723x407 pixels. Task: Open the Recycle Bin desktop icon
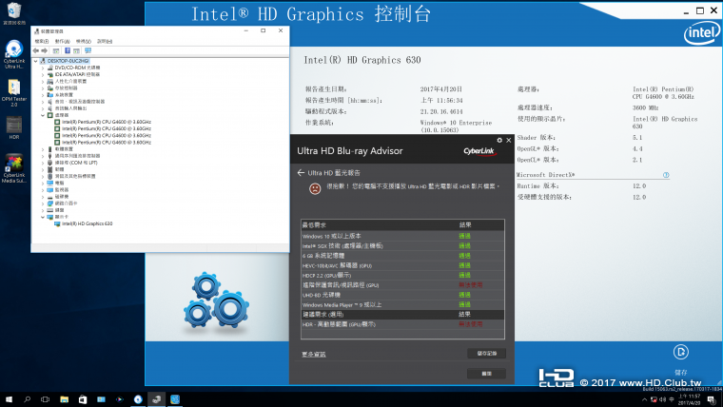pyautogui.click(x=14, y=13)
